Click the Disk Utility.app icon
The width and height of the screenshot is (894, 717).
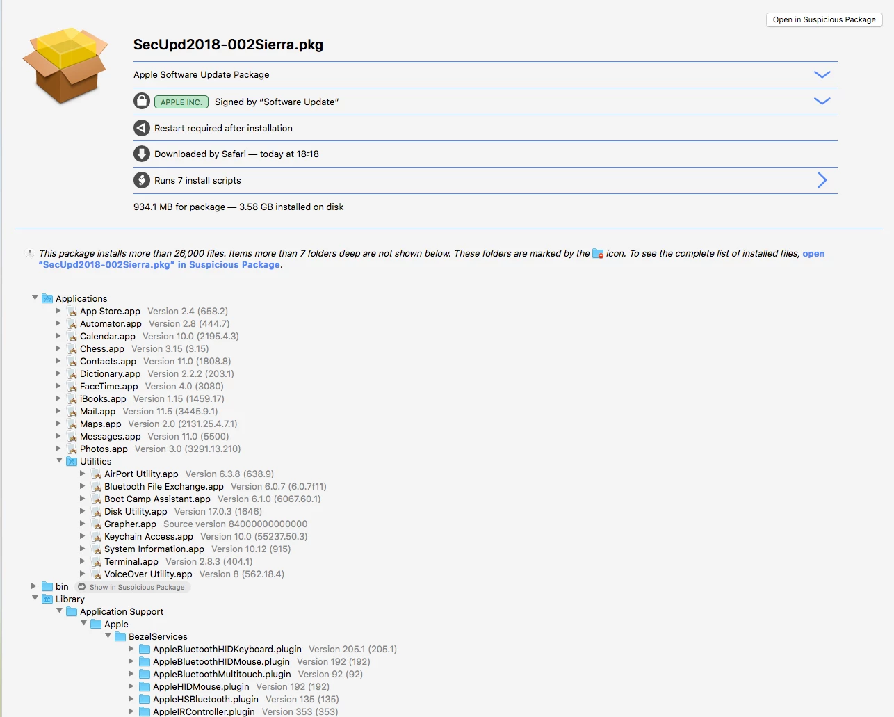pos(96,512)
